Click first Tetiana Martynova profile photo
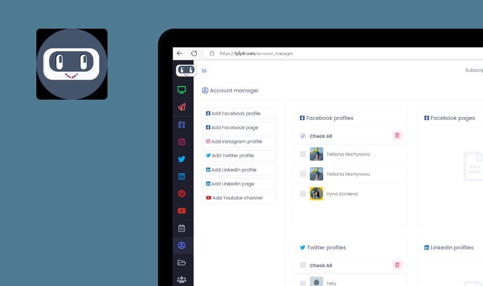 click(x=316, y=154)
